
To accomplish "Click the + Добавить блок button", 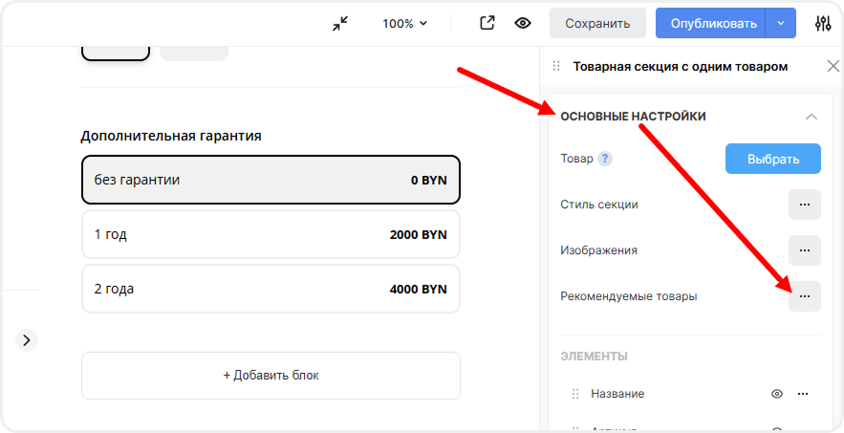I will (x=271, y=376).
